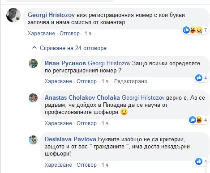Click 'Отговор' under Anastas Cholakov's reply
210x173 pixels.
[x=86, y=123]
